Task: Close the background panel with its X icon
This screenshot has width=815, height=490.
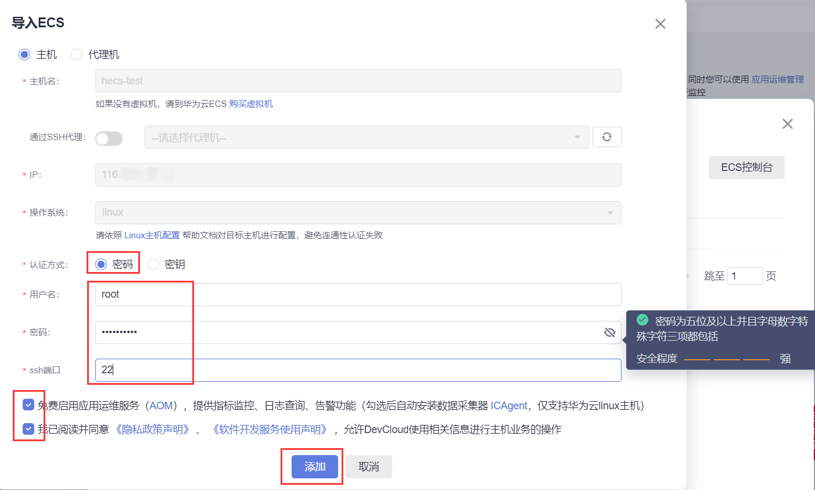Action: (x=787, y=123)
